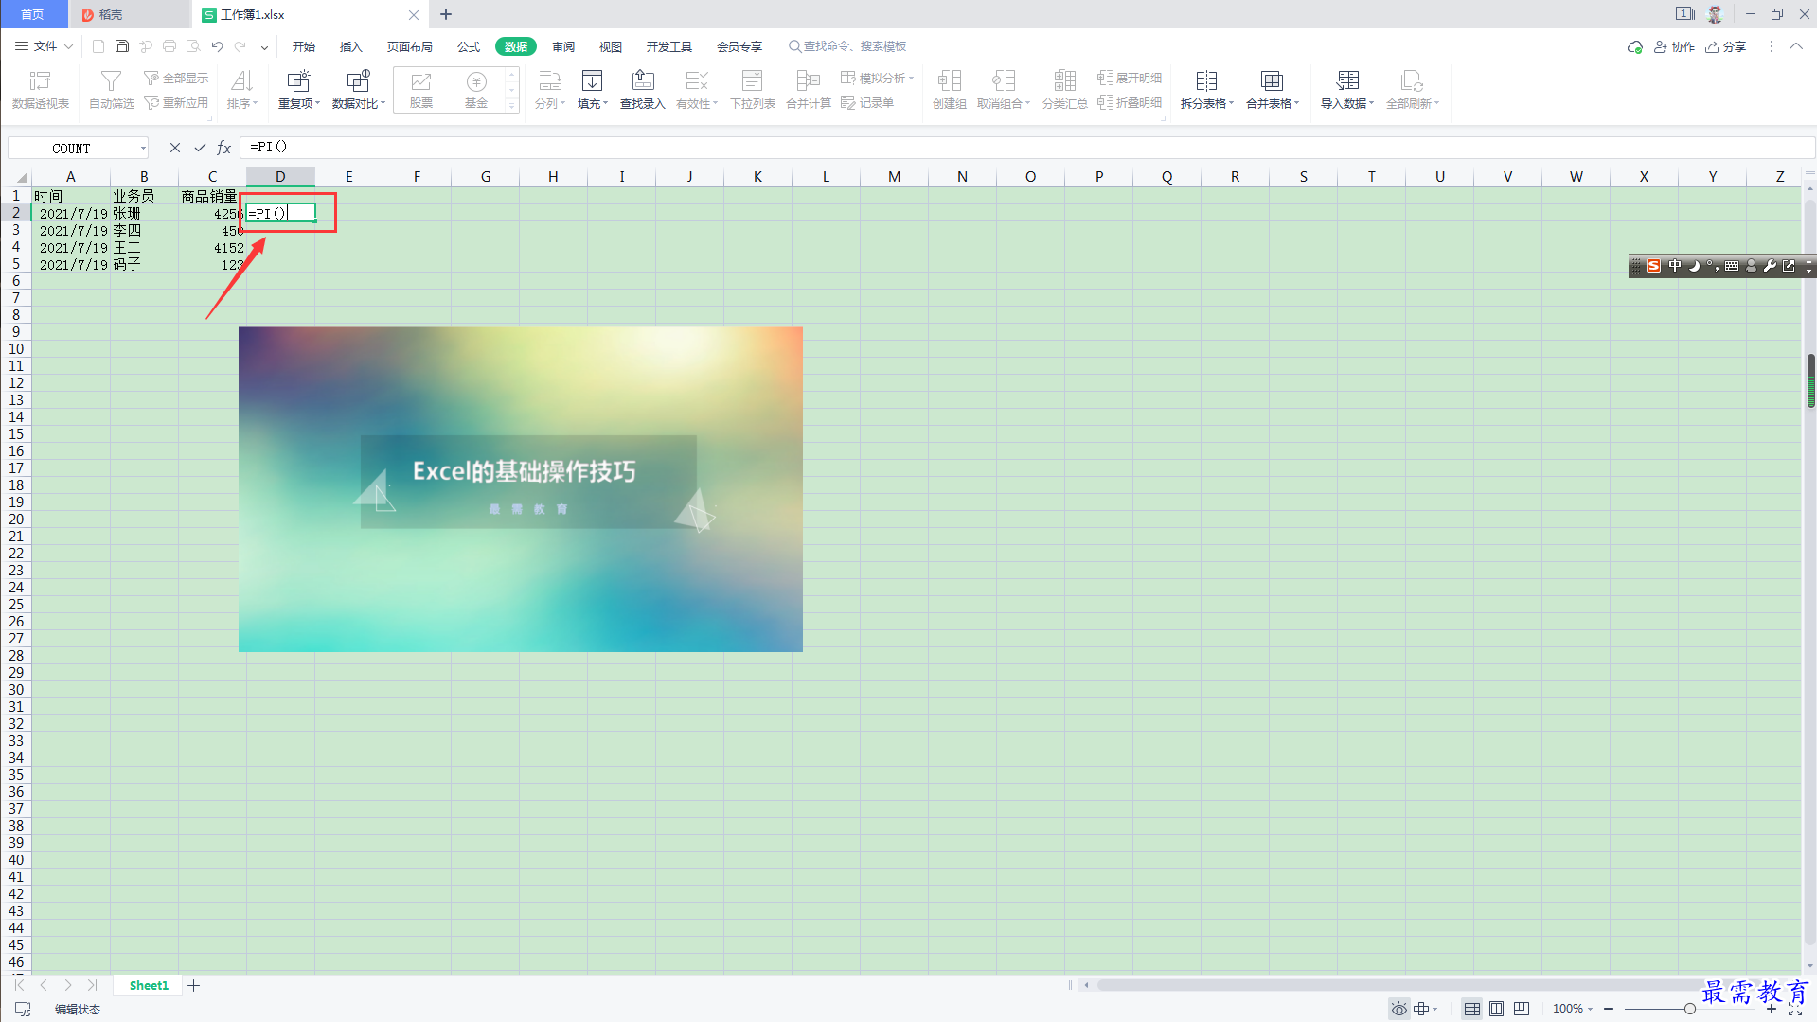Open the 开始 ribbon tab

pos(304,46)
